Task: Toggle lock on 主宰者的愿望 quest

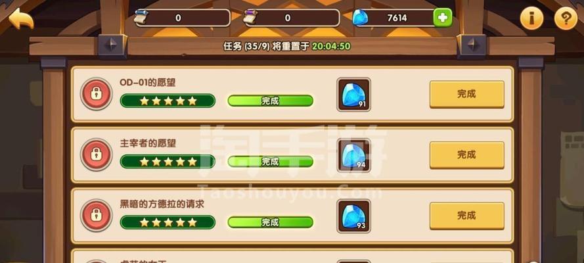Action: [97, 155]
